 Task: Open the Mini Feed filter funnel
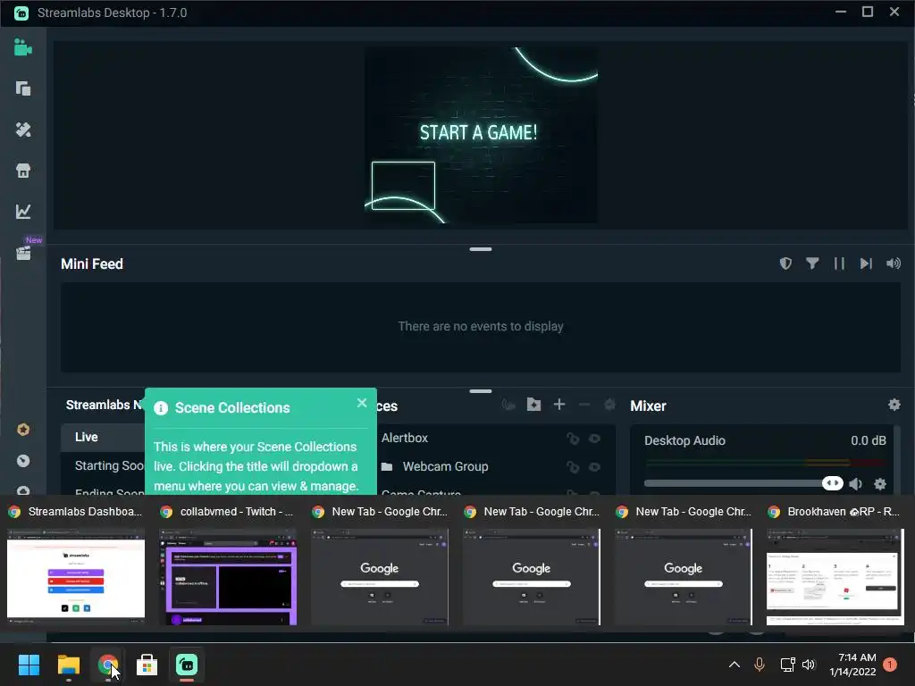click(811, 264)
